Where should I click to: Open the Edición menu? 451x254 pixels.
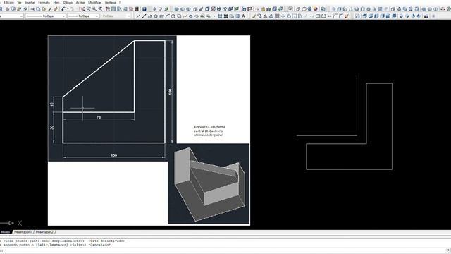click(x=9, y=2)
